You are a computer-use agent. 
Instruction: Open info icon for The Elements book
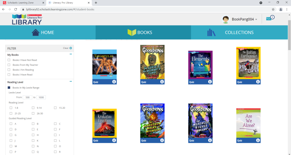[x=210, y=82]
